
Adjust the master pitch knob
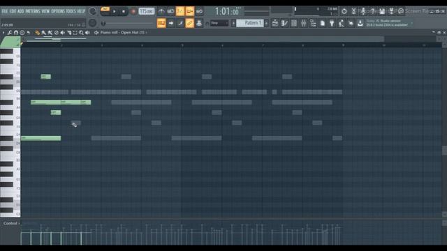pyautogui.click(x=92, y=23)
